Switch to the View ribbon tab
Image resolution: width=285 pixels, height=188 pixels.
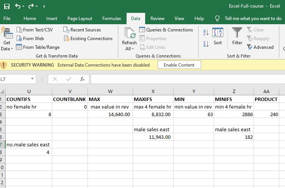click(179, 19)
